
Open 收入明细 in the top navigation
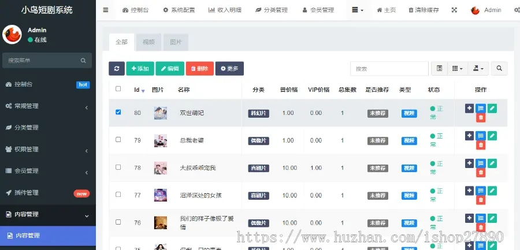225,10
